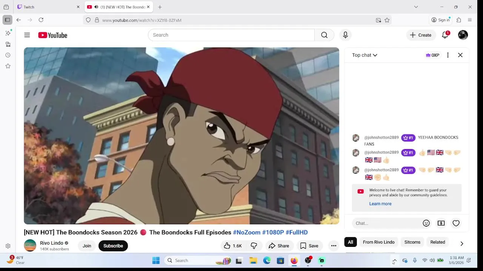Viewport: 483px width, 271px height.
Task: View site security padlock info
Action: click(97, 20)
